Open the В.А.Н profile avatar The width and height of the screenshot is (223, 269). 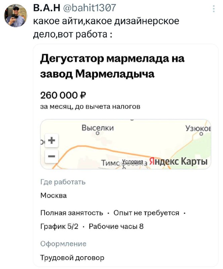15,16
